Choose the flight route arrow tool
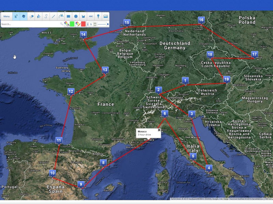The image size is (273, 204). click(x=61, y=16)
